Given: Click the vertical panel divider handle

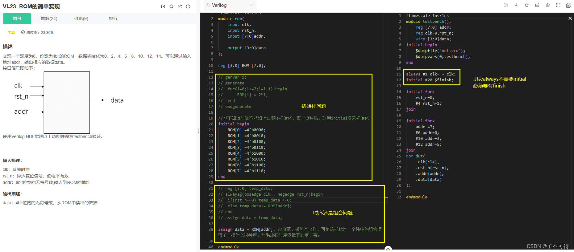Looking at the screenshot, I should coord(198,131).
